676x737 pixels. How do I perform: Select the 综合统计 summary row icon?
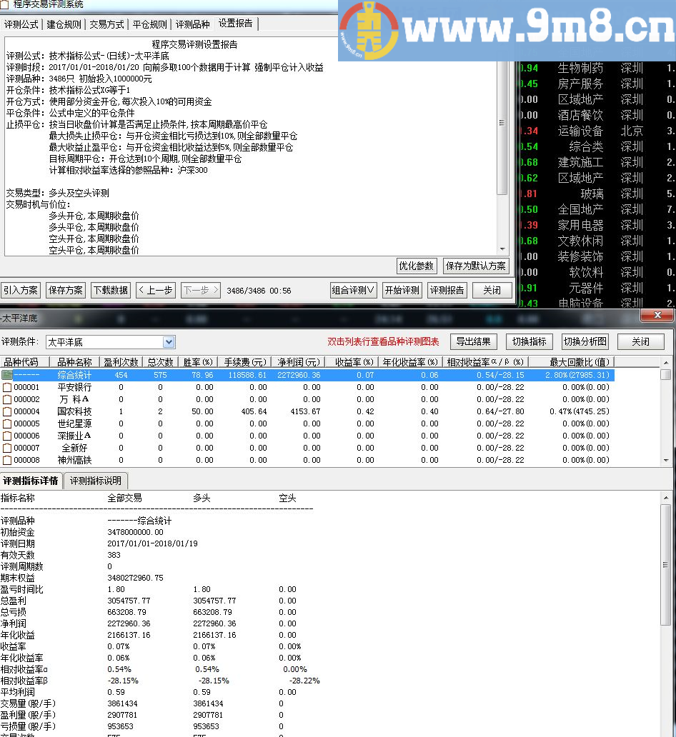(x=6, y=375)
